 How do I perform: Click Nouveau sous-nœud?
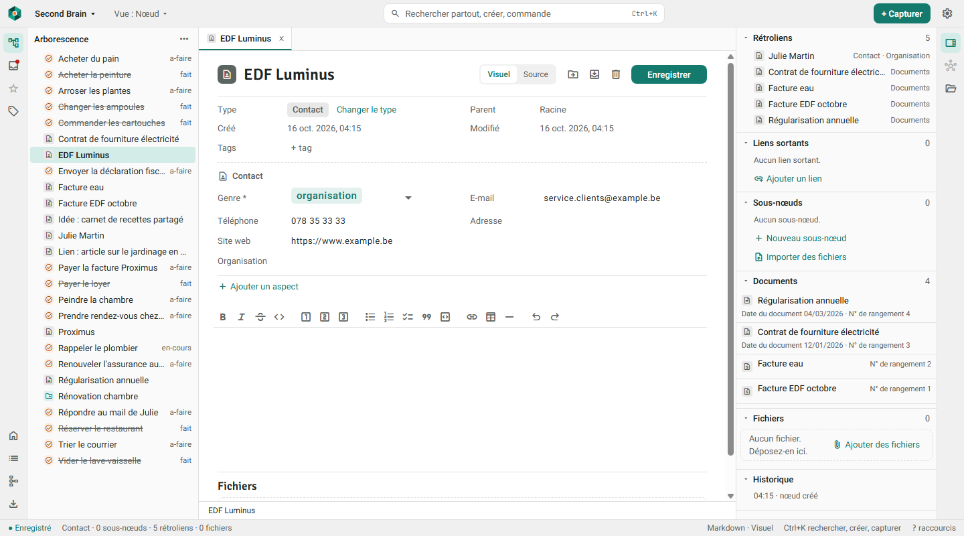coord(801,239)
